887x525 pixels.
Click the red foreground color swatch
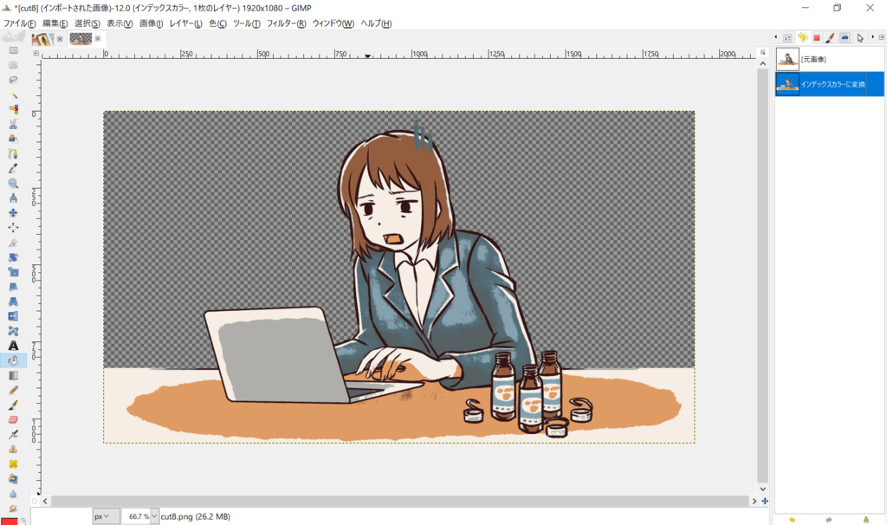point(9,521)
